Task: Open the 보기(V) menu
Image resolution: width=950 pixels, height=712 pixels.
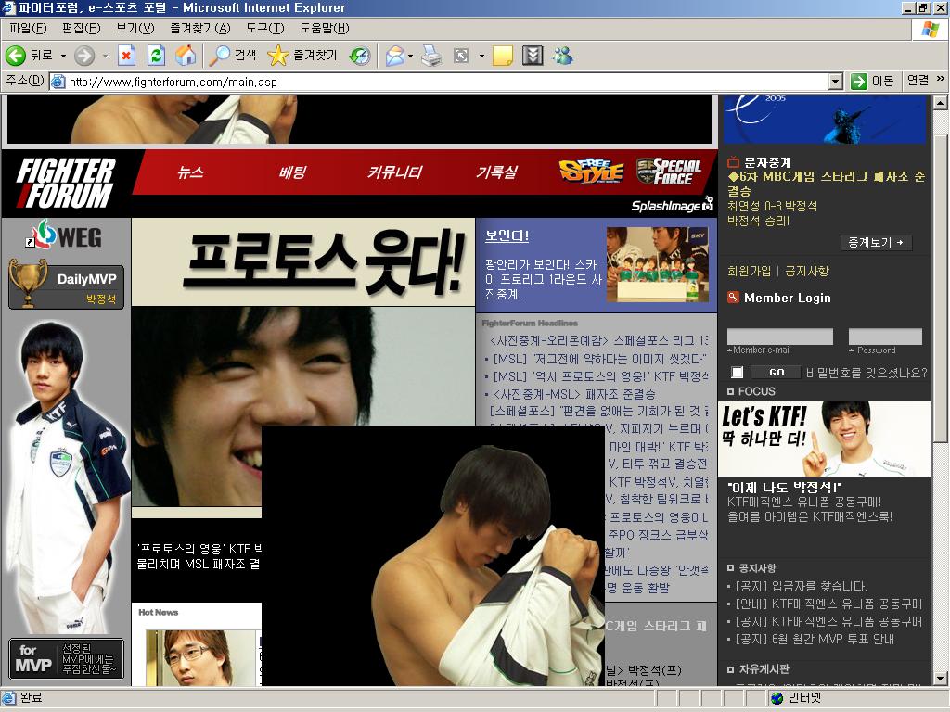Action: (135, 29)
